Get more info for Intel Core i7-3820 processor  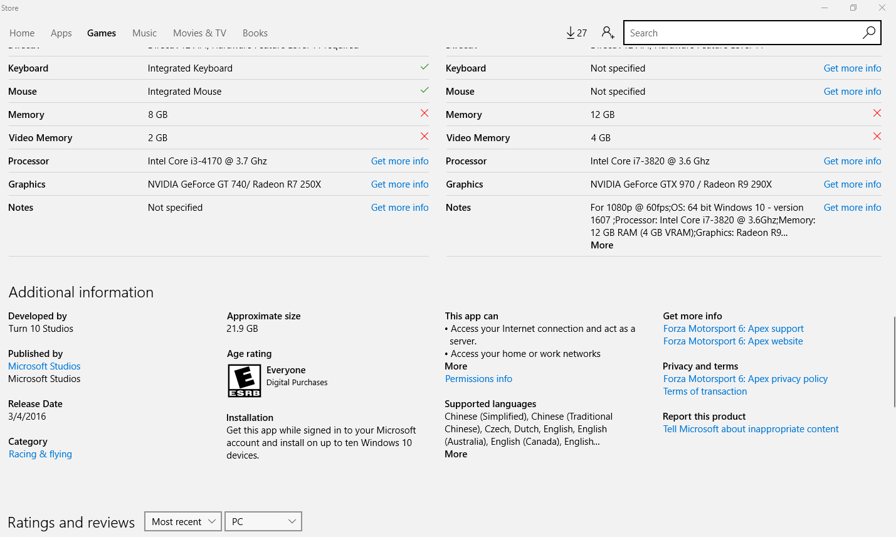[x=852, y=161]
